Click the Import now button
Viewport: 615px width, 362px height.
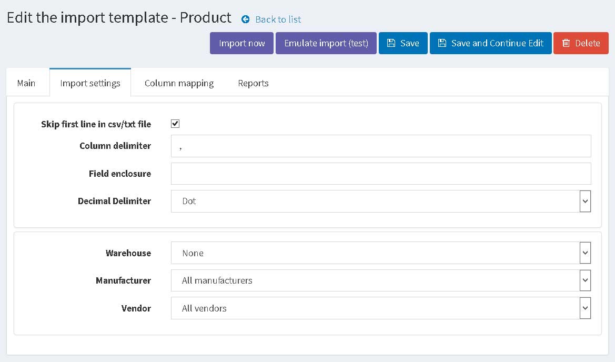click(x=241, y=43)
